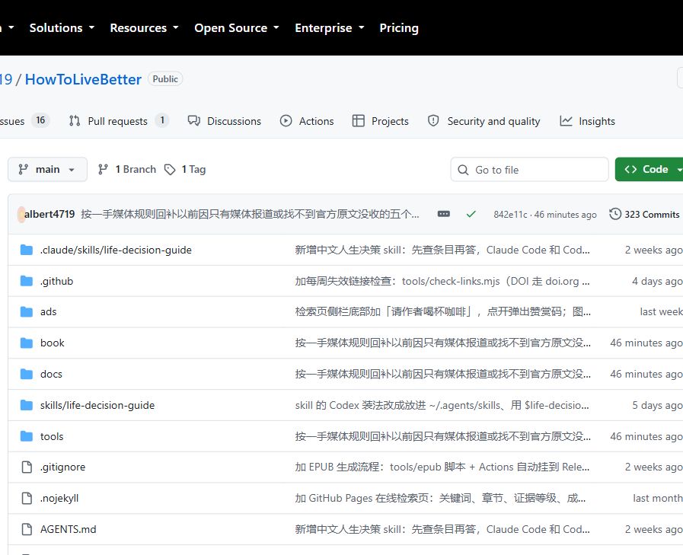Click the Projects table icon

(358, 121)
